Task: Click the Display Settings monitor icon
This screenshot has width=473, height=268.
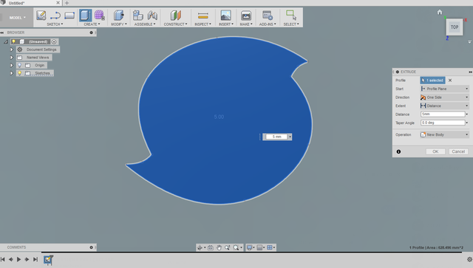Action: click(250, 247)
